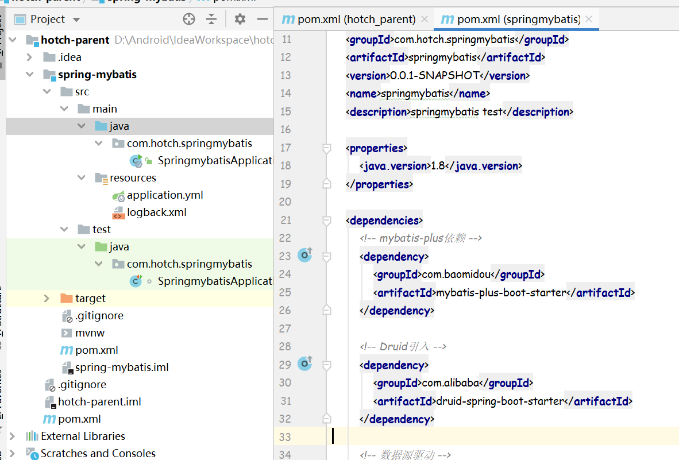Click the Maven icon on the springmybatis tab
The image size is (679, 460).
pyautogui.click(x=447, y=20)
